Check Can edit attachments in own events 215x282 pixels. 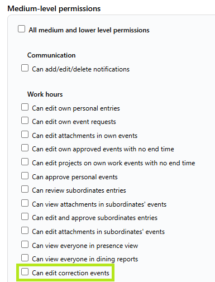pos(25,135)
